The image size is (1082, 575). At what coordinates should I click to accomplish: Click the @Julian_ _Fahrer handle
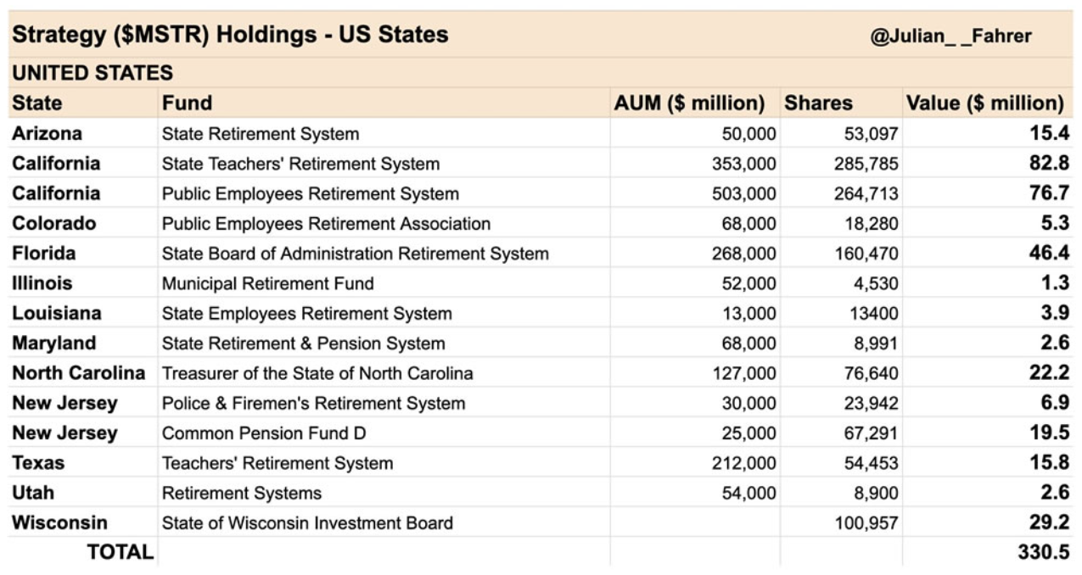(x=950, y=36)
